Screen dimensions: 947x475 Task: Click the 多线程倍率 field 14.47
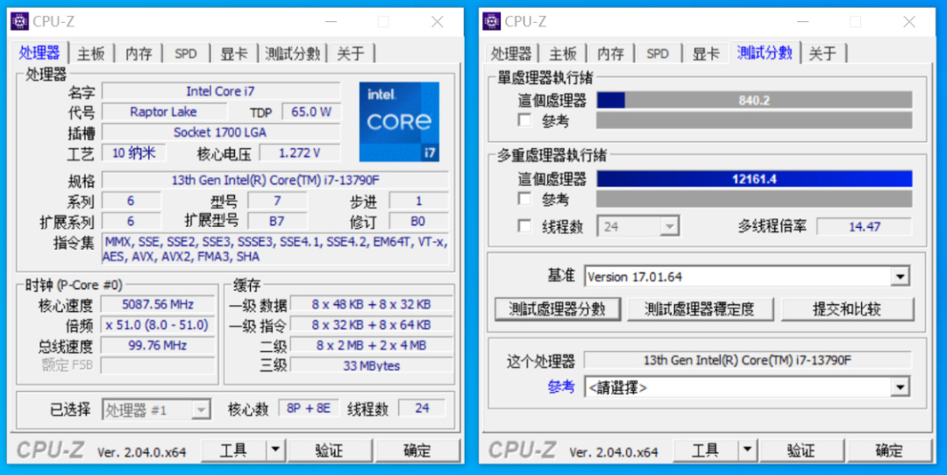point(865,226)
